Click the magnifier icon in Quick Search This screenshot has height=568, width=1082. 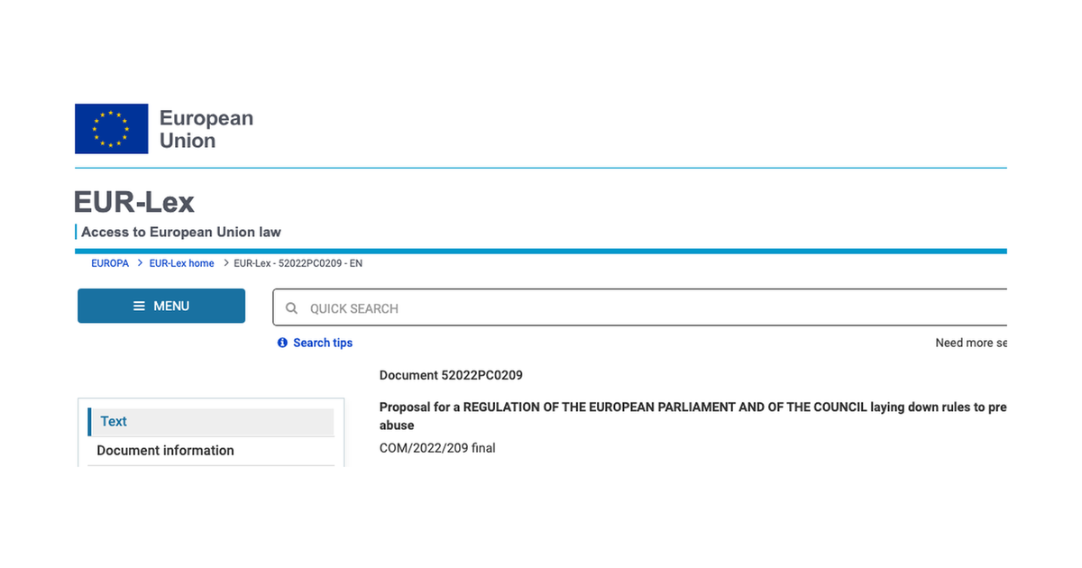(x=291, y=308)
